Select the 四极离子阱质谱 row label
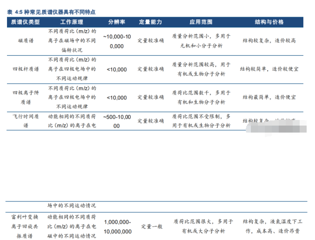This screenshot has width=315, height=240. [26, 97]
